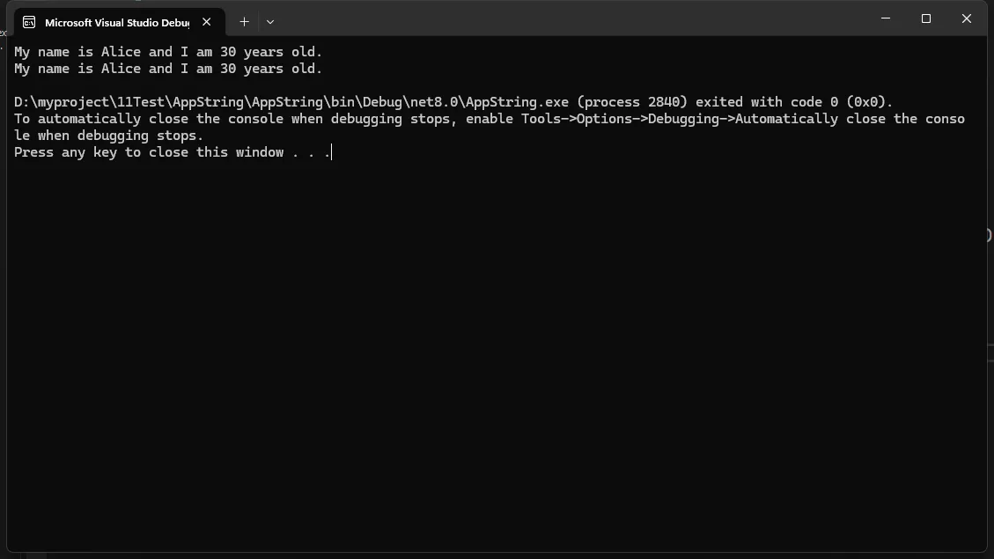Maximize the console window
Viewport: 994px width, 559px height.
(926, 18)
